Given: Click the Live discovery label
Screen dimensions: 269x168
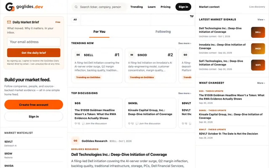Looking at the screenshot, I should 257,7.
